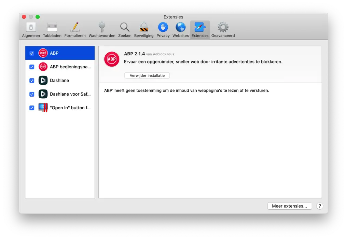This screenshot has width=347, height=239.
Task: Open the help question mark button
Action: (x=320, y=206)
